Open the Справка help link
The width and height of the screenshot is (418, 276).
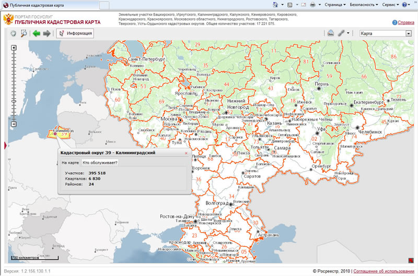[x=406, y=22]
